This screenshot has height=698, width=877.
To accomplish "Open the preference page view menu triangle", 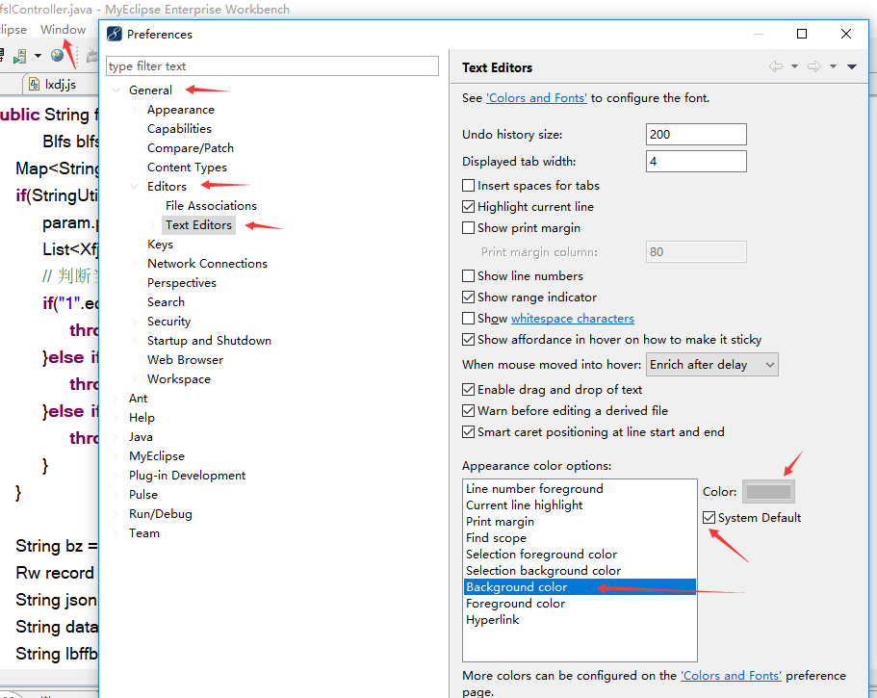I will (852, 66).
